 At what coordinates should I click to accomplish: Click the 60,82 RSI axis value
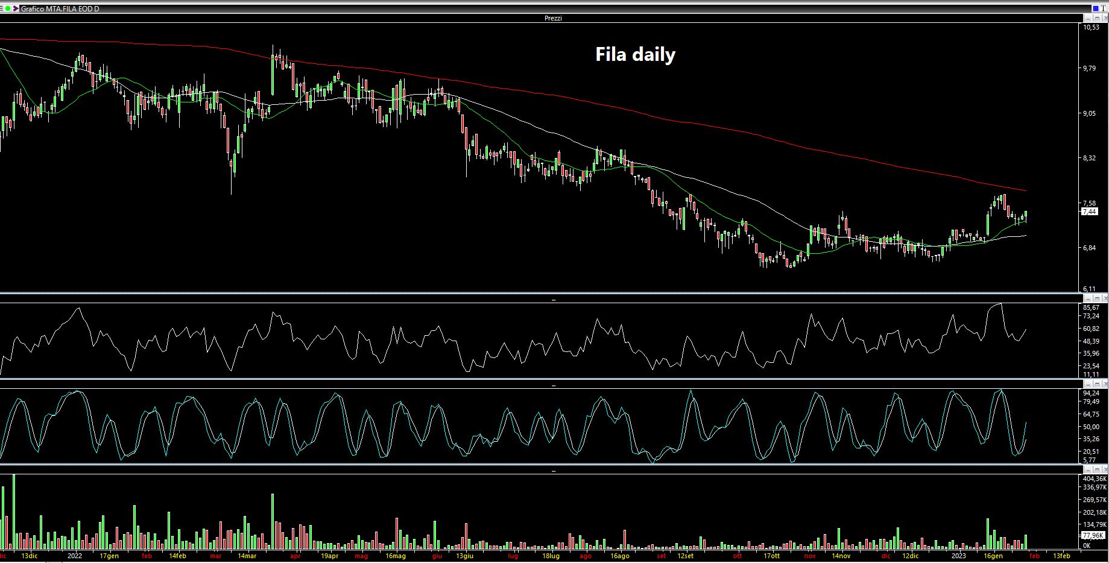pos(1091,329)
